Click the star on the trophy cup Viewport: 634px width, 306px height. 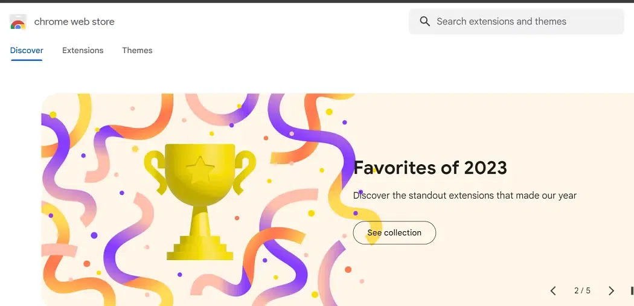199,170
